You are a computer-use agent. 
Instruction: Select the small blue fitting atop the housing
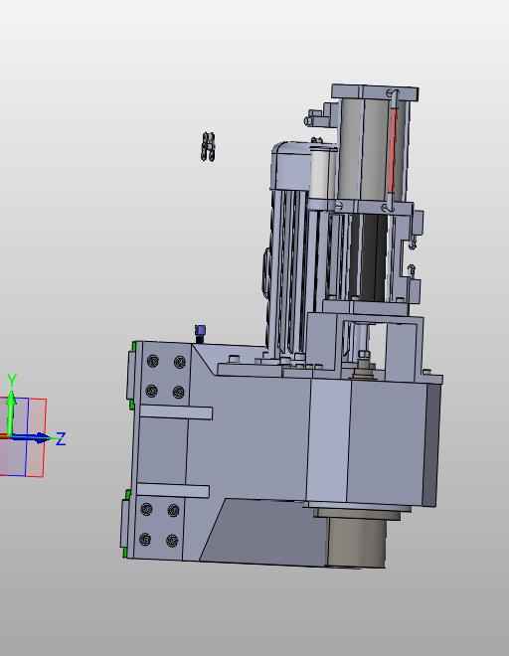pos(201,334)
